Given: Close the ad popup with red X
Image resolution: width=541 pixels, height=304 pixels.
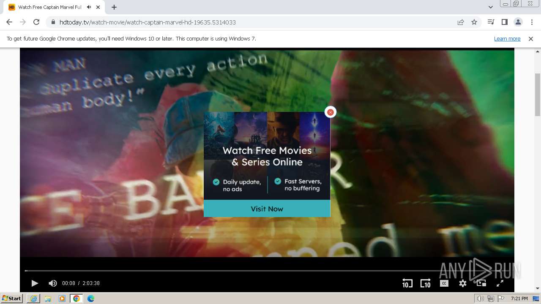Looking at the screenshot, I should [x=330, y=112].
